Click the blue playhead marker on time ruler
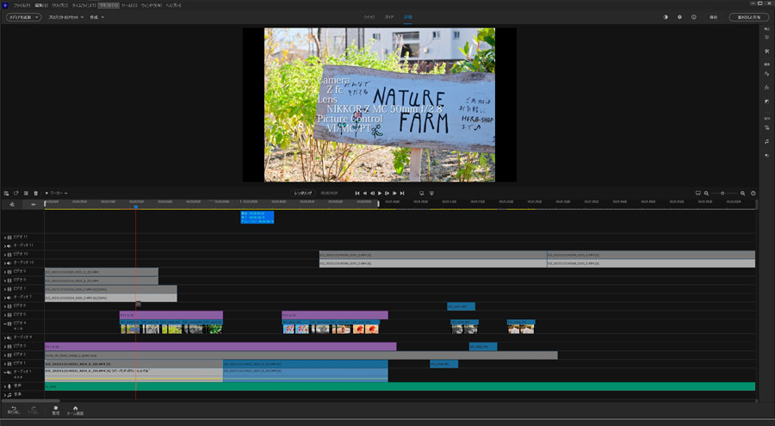The image size is (775, 426). (136, 207)
